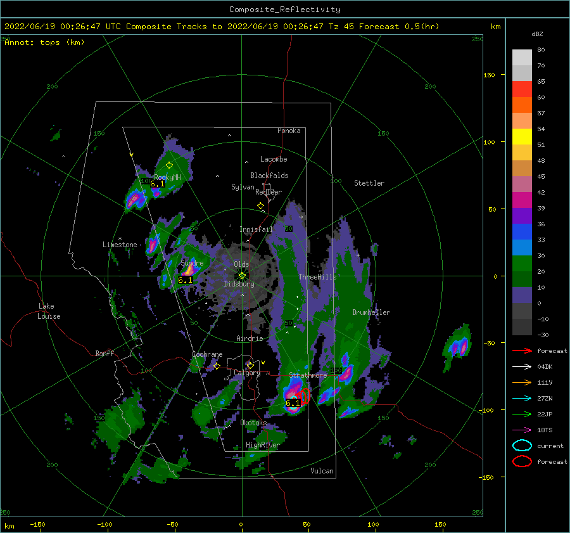Click the HighRiver town label
Viewport: 570px width, 533px height.
pos(263,445)
